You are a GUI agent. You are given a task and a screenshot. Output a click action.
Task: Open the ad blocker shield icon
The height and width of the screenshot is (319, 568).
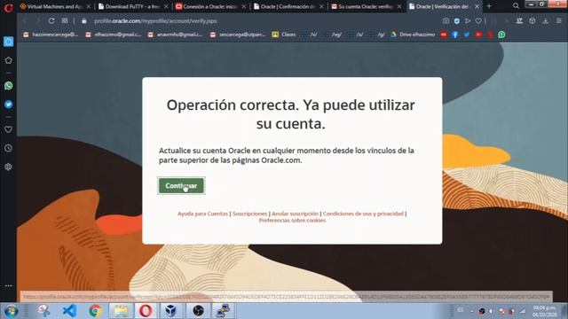point(457,21)
